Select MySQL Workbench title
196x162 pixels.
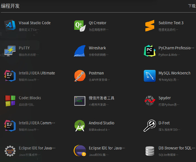point(174,73)
